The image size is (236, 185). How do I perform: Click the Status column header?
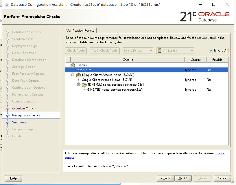pos(196,60)
